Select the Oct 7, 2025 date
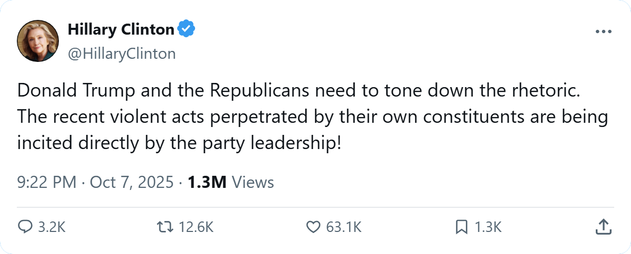This screenshot has width=631, height=254. tap(131, 182)
